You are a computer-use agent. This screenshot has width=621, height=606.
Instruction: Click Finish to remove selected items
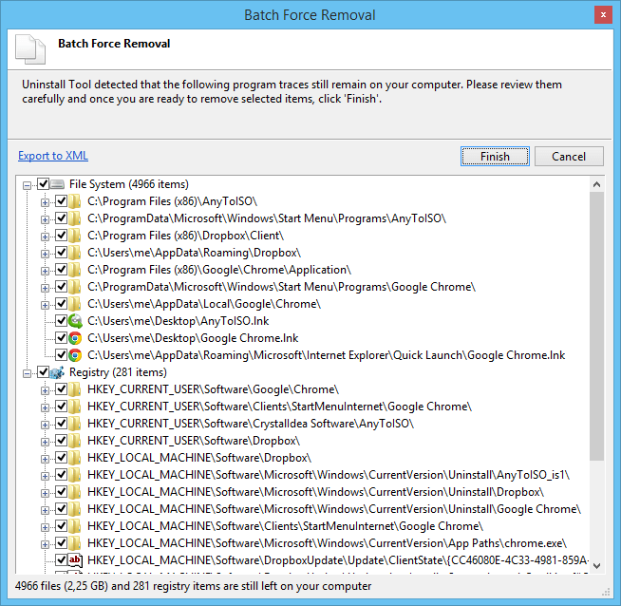495,156
